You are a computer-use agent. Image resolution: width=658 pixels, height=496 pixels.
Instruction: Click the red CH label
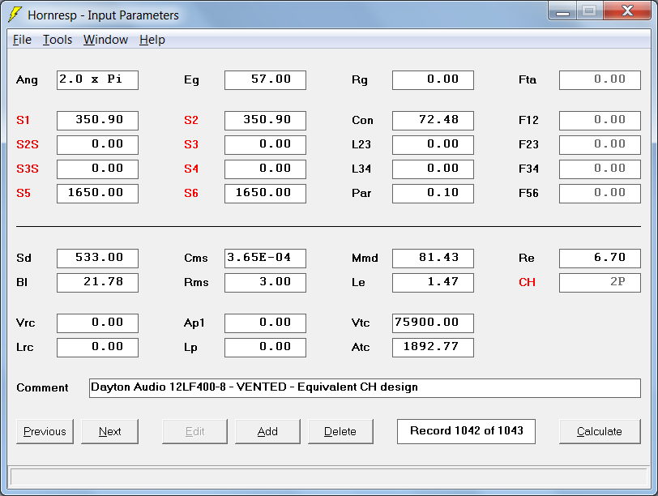[527, 282]
